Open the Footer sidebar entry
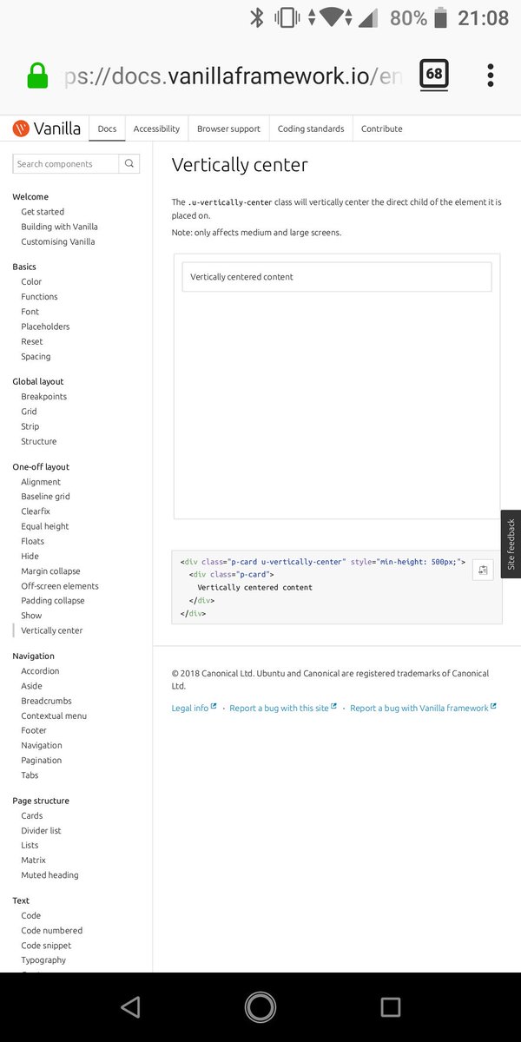Viewport: 521px width, 1042px height. tap(34, 730)
